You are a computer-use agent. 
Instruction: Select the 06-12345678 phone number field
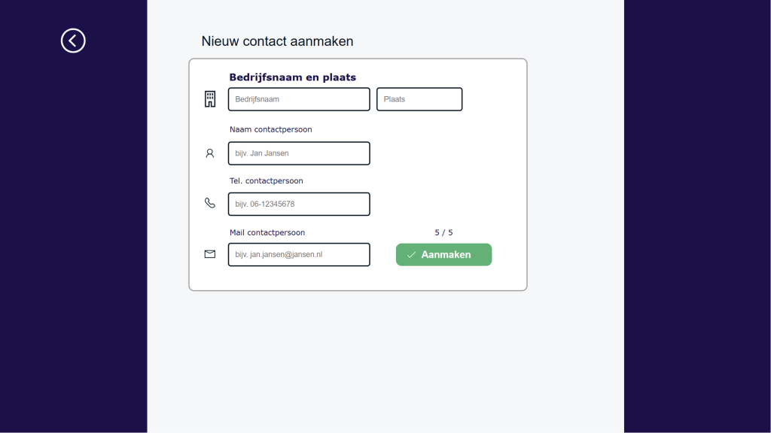click(299, 204)
